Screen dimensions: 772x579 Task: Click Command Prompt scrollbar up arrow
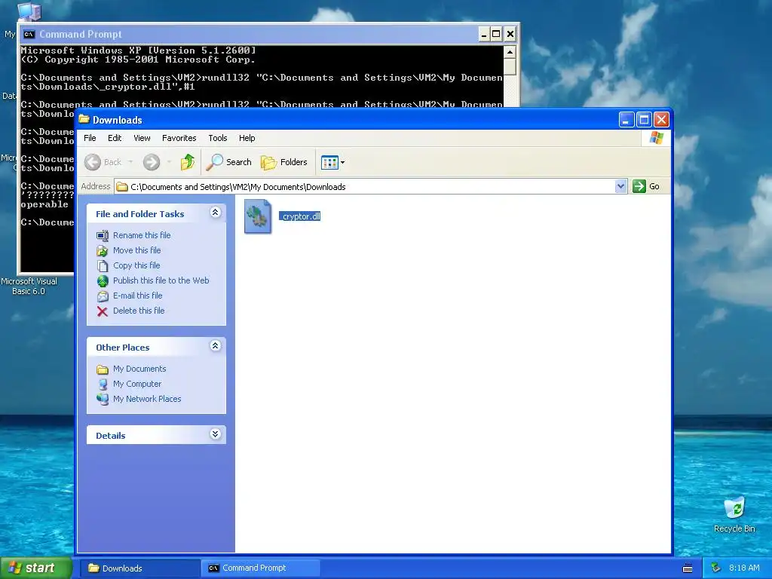pyautogui.click(x=510, y=52)
